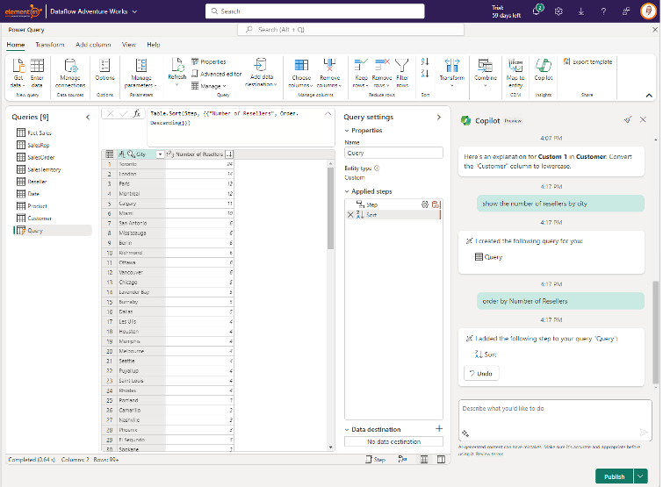Open settings gear for the Step applied step

click(x=425, y=204)
